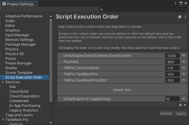Edit the ToggleGroup order value 10
The width and height of the screenshot is (189, 125).
172,99
